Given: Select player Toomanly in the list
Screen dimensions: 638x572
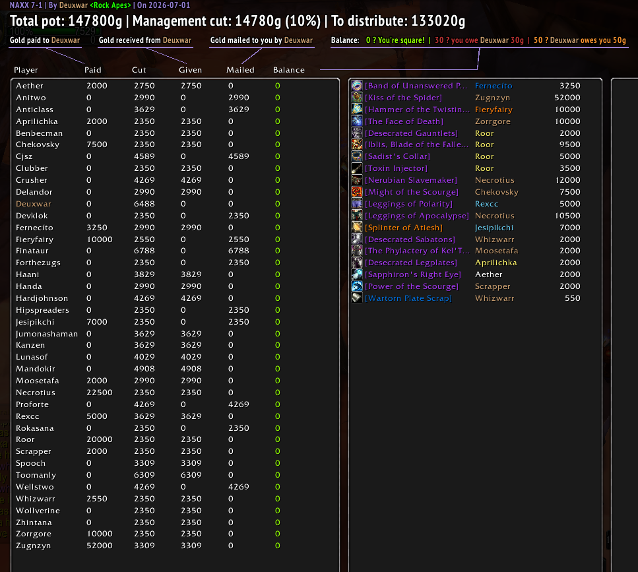Looking at the screenshot, I should pyautogui.click(x=36, y=475).
